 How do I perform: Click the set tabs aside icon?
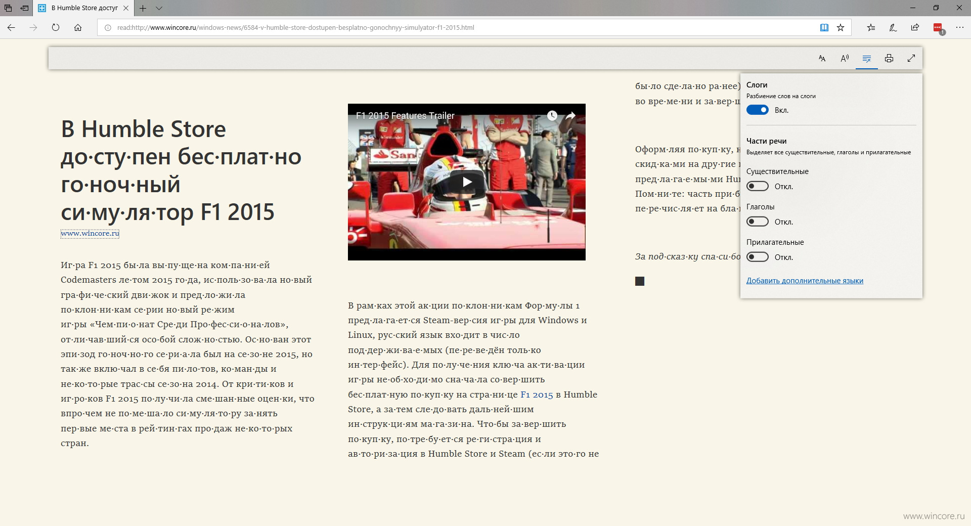(x=24, y=8)
